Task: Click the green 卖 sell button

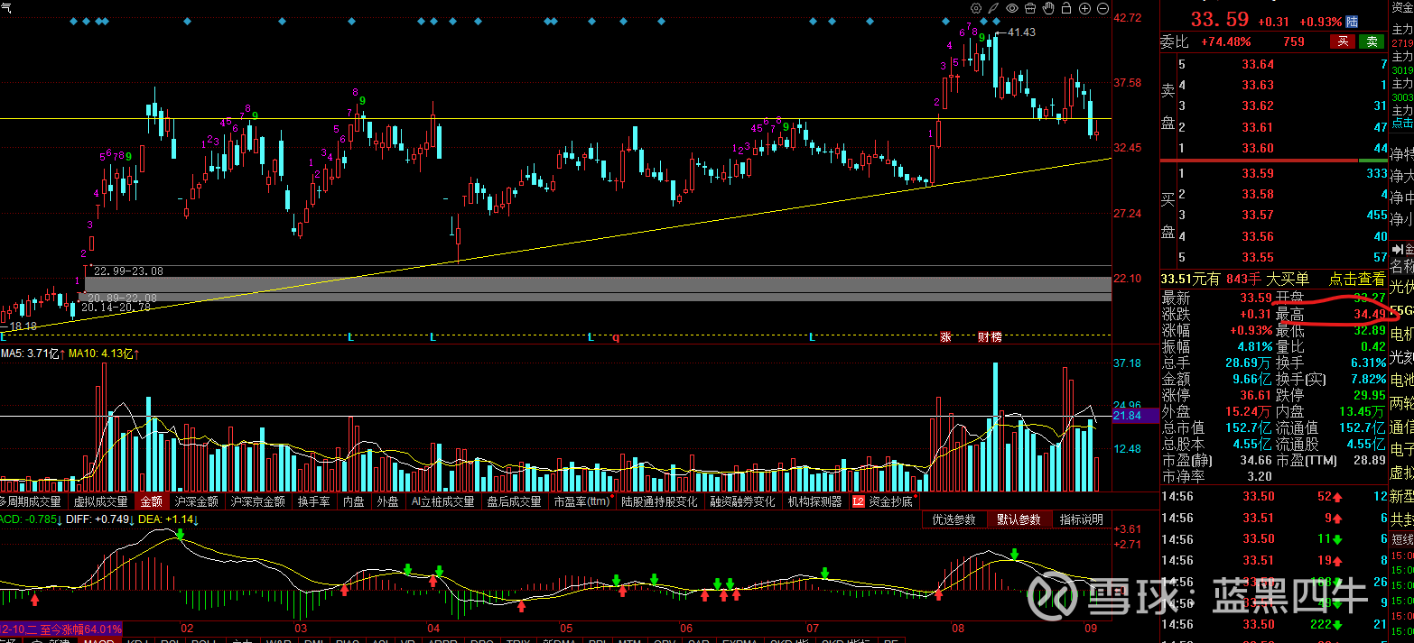Action: 1372,41
